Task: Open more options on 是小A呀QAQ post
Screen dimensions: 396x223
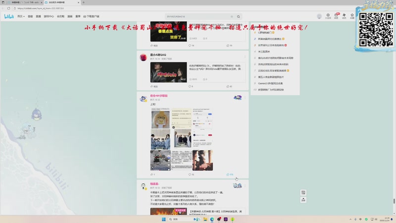Action: [245, 56]
